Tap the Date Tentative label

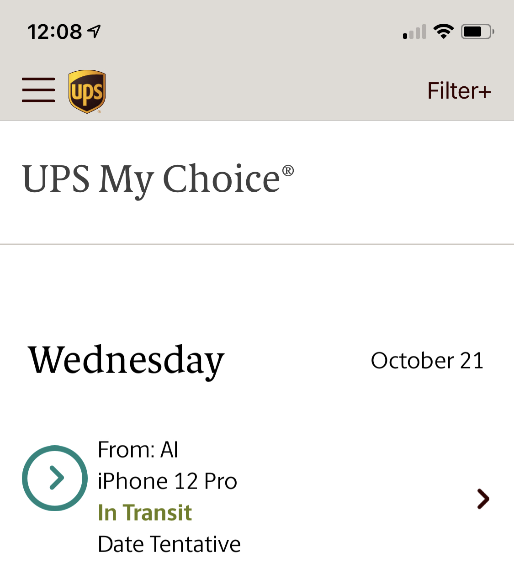click(169, 544)
